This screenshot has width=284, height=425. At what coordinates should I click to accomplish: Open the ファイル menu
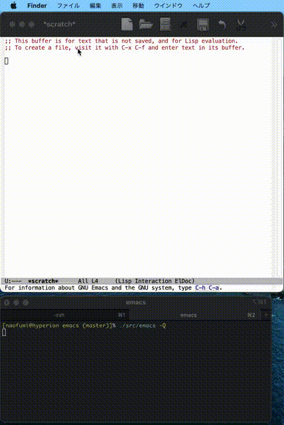pyautogui.click(x=68, y=5)
